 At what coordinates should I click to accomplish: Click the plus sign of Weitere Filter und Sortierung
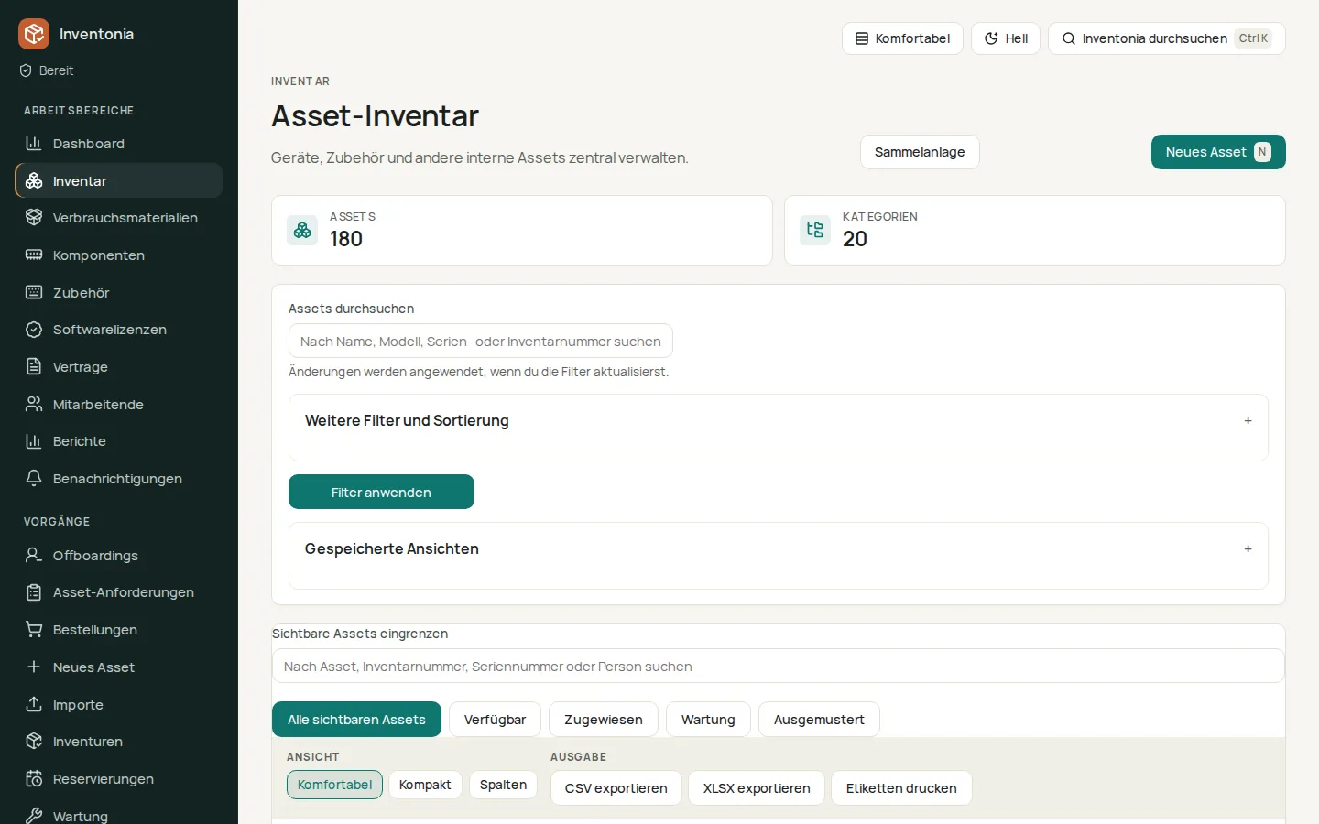[x=1248, y=421]
